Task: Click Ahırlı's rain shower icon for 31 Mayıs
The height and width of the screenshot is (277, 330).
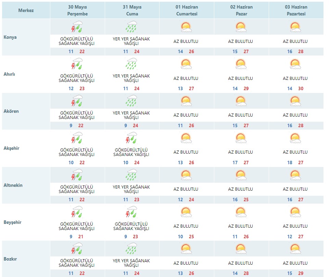Action: click(131, 64)
